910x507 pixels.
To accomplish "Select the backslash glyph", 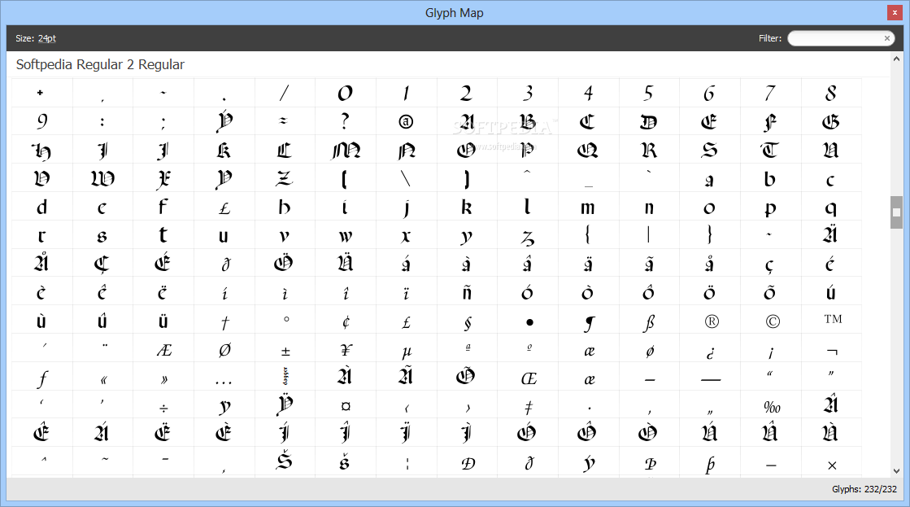I will pyautogui.click(x=407, y=178).
